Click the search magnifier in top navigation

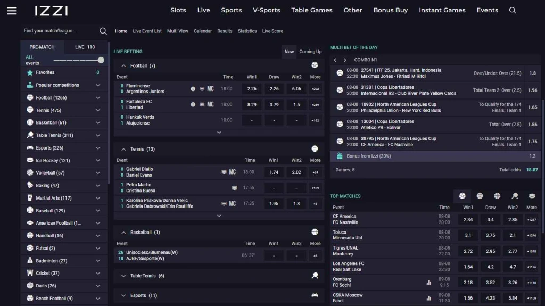coord(513,10)
